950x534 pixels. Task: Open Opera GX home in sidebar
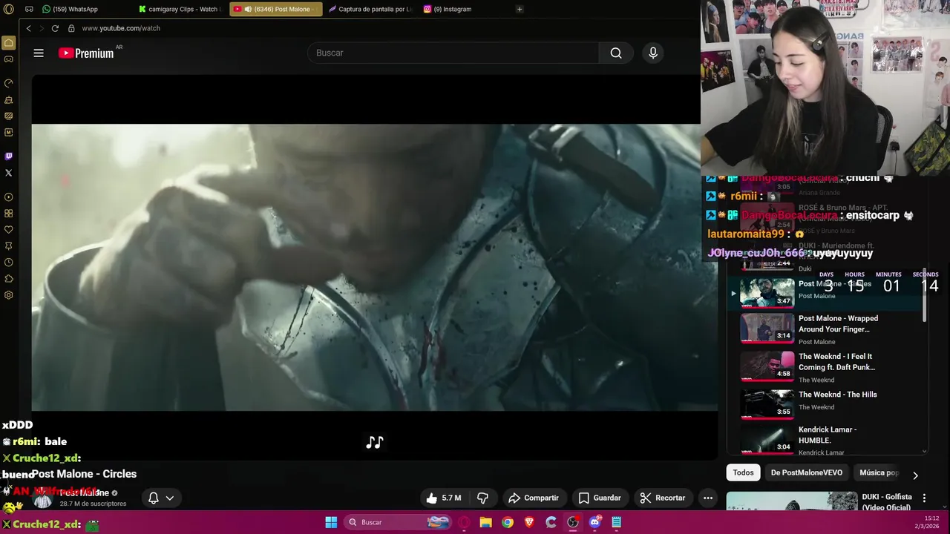9,42
